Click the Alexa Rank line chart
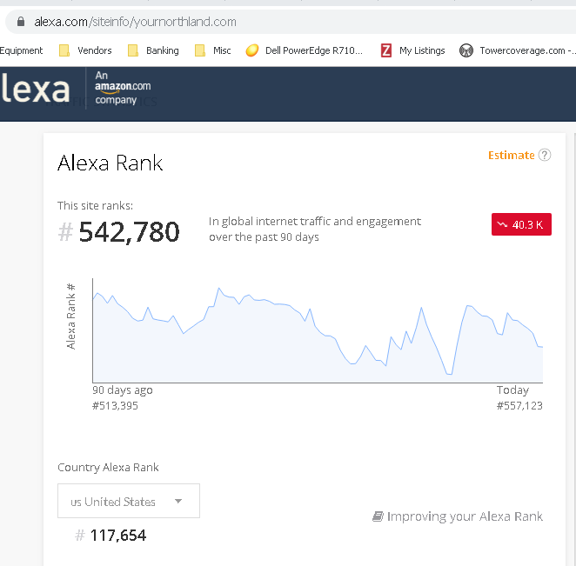576x566 pixels. click(318, 330)
